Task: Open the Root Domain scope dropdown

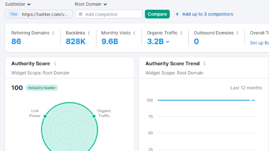Action: [91, 4]
